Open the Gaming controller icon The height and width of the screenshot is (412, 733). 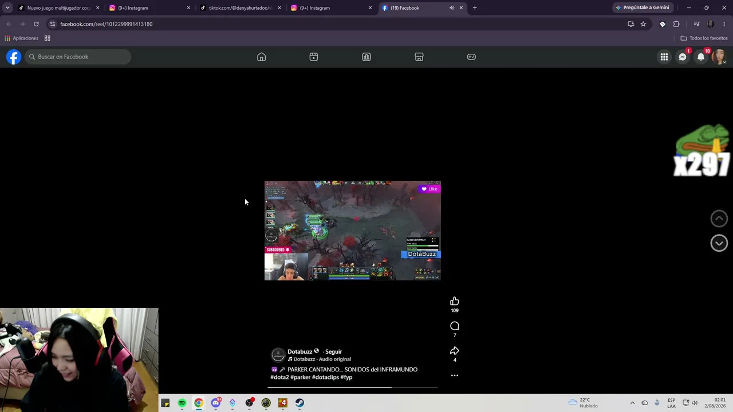click(x=471, y=57)
